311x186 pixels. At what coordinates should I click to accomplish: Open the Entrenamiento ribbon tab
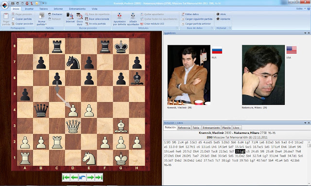tap(77, 9)
